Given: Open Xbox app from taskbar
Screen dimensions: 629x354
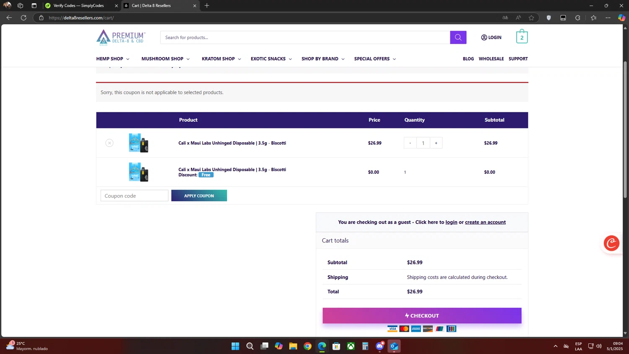Looking at the screenshot, I should pos(351,346).
